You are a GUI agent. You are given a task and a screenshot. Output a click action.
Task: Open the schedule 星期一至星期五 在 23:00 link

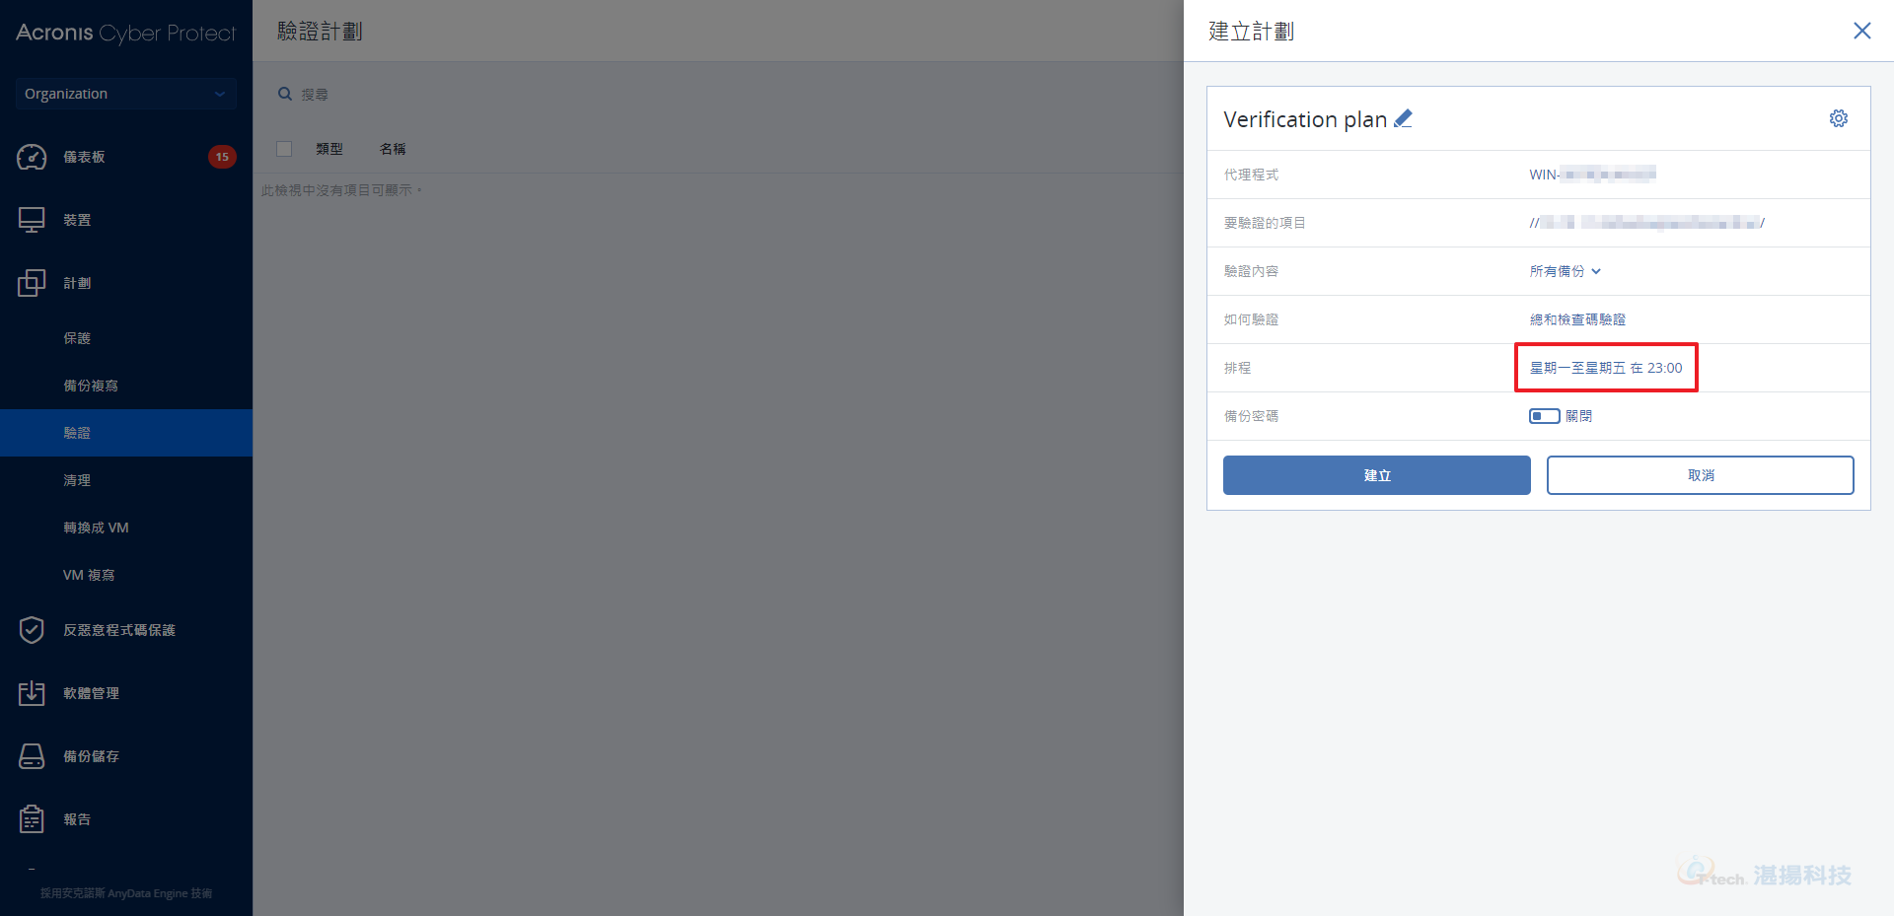click(1606, 368)
